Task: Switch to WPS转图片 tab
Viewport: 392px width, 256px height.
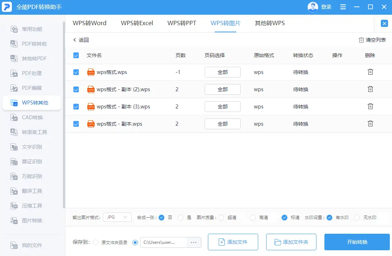Action: click(x=225, y=23)
